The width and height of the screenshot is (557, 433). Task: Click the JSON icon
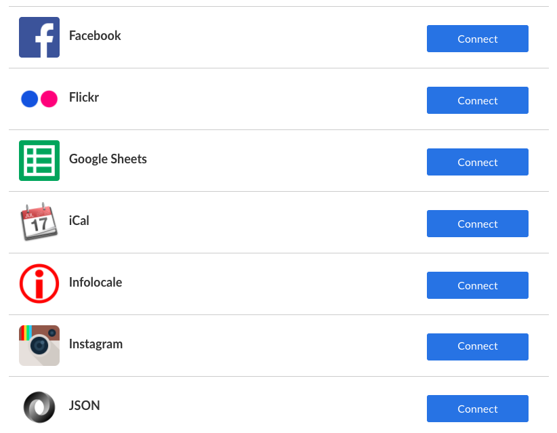pyautogui.click(x=39, y=407)
